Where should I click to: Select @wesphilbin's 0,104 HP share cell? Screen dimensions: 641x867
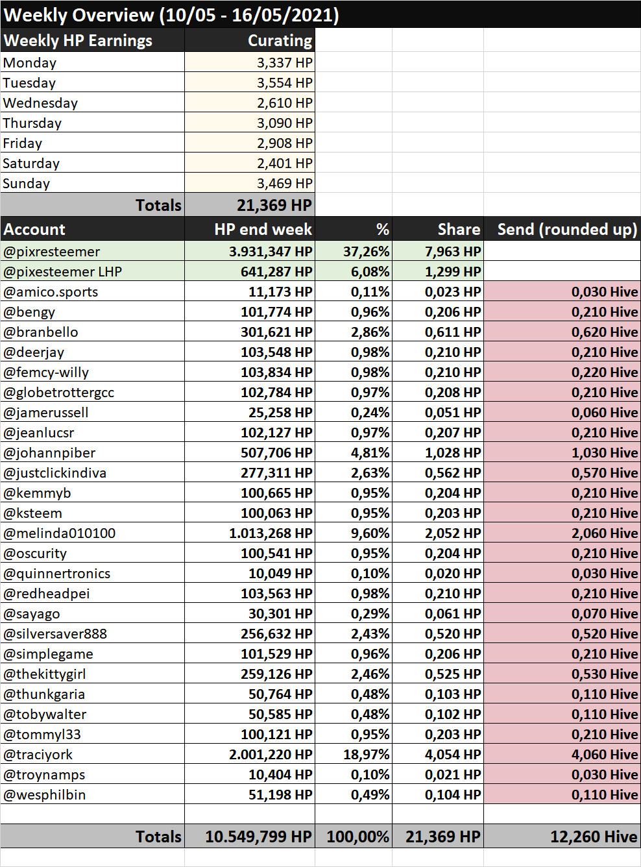[438, 794]
